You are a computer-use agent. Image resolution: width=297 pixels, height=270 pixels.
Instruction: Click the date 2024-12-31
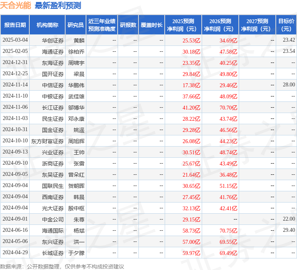[15, 62]
